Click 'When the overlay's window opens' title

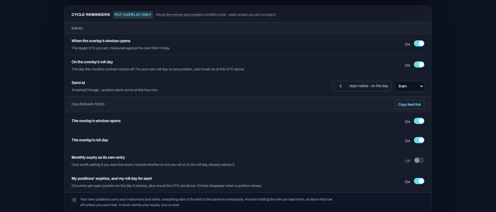(101, 41)
